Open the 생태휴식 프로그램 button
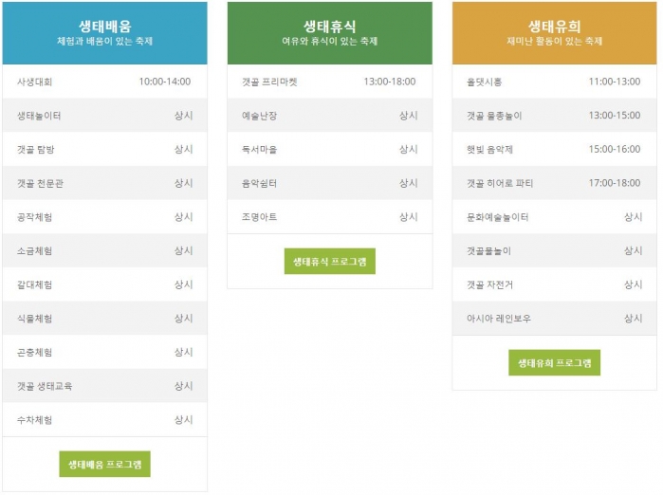This screenshot has height=495, width=663. click(x=329, y=262)
